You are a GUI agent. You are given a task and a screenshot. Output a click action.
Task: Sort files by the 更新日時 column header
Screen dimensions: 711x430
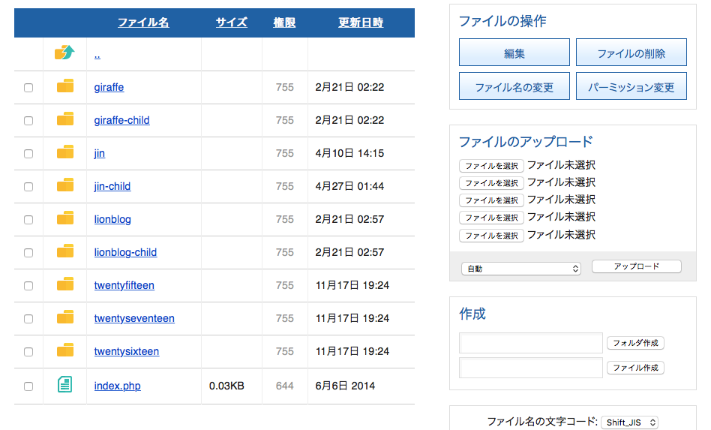(361, 23)
